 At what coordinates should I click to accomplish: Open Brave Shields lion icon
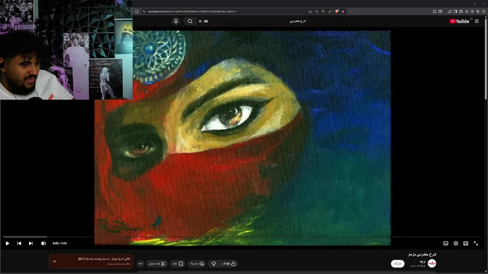[337, 11]
